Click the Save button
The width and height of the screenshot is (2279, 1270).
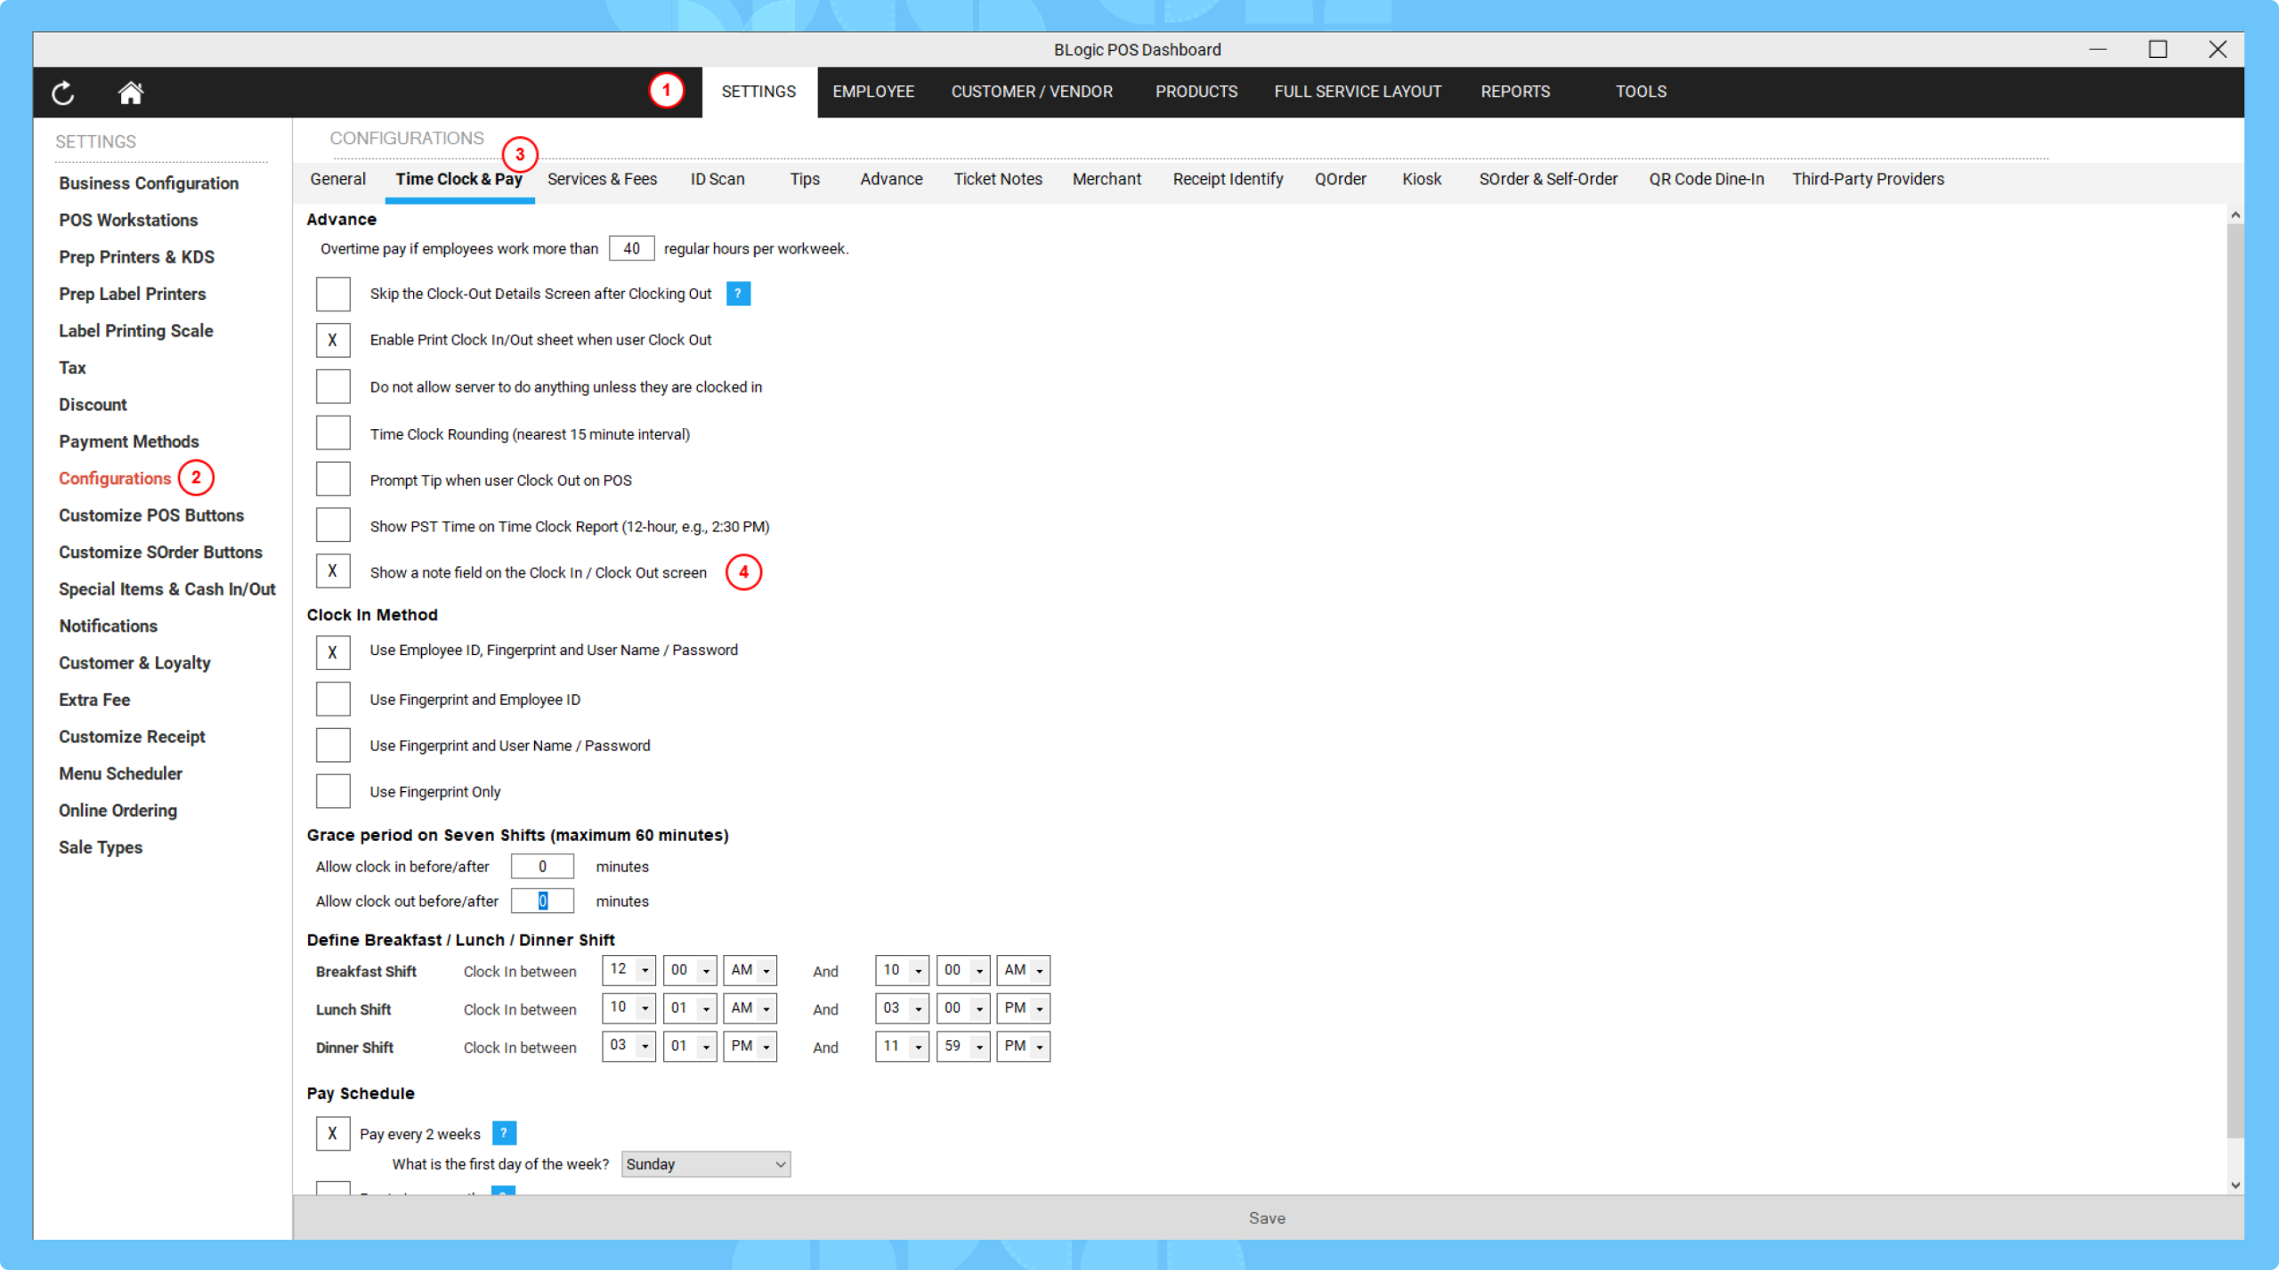pos(1268,1218)
